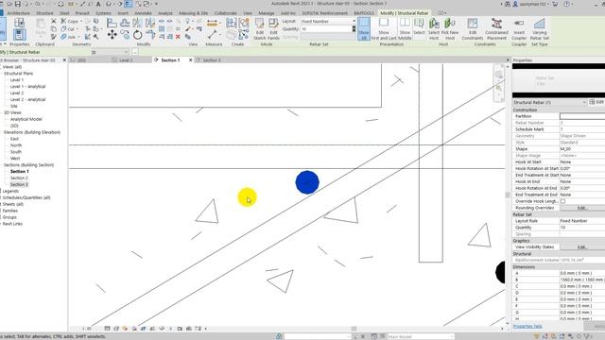605x340 pixels.
Task: Click Edit Sketch icon
Action: [260, 29]
